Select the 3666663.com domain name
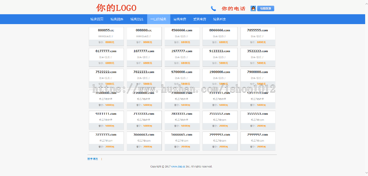The width and height of the screenshot is (368, 176). coord(144,134)
